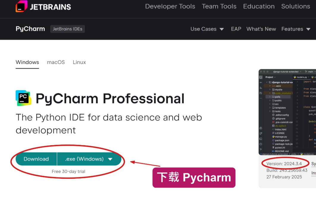This screenshot has height=201, width=316.
Task: Click the PyCharm product name link
Action: 30,29
